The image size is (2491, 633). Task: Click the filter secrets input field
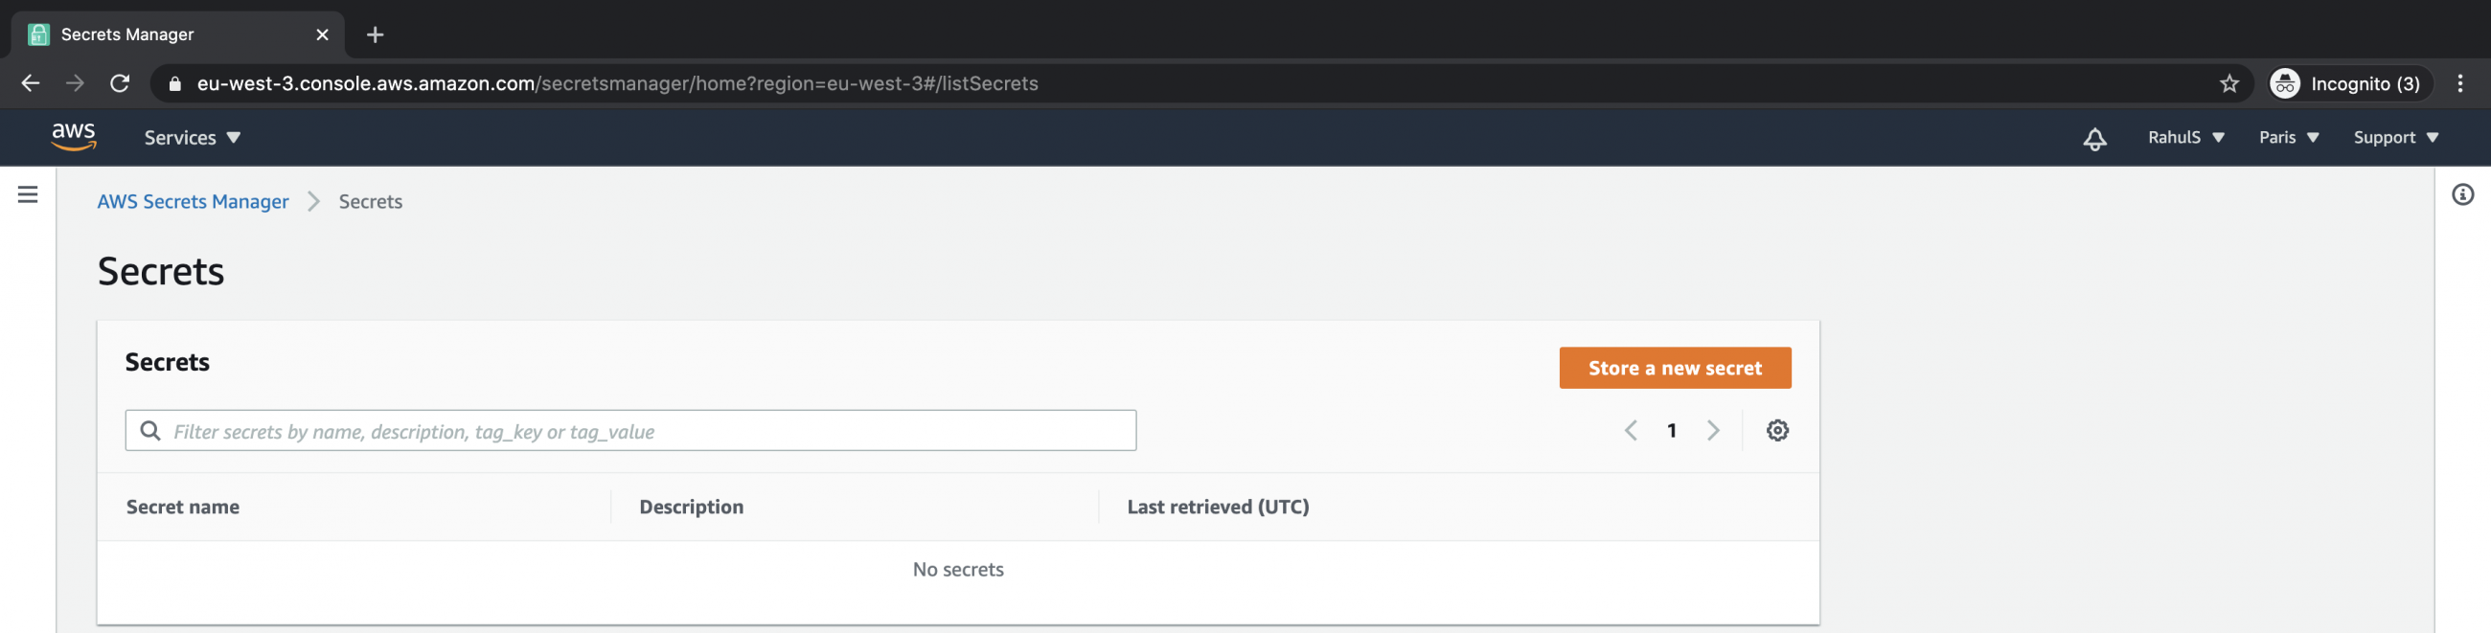point(628,430)
